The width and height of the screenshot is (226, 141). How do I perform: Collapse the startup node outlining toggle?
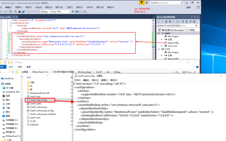coord(10,25)
